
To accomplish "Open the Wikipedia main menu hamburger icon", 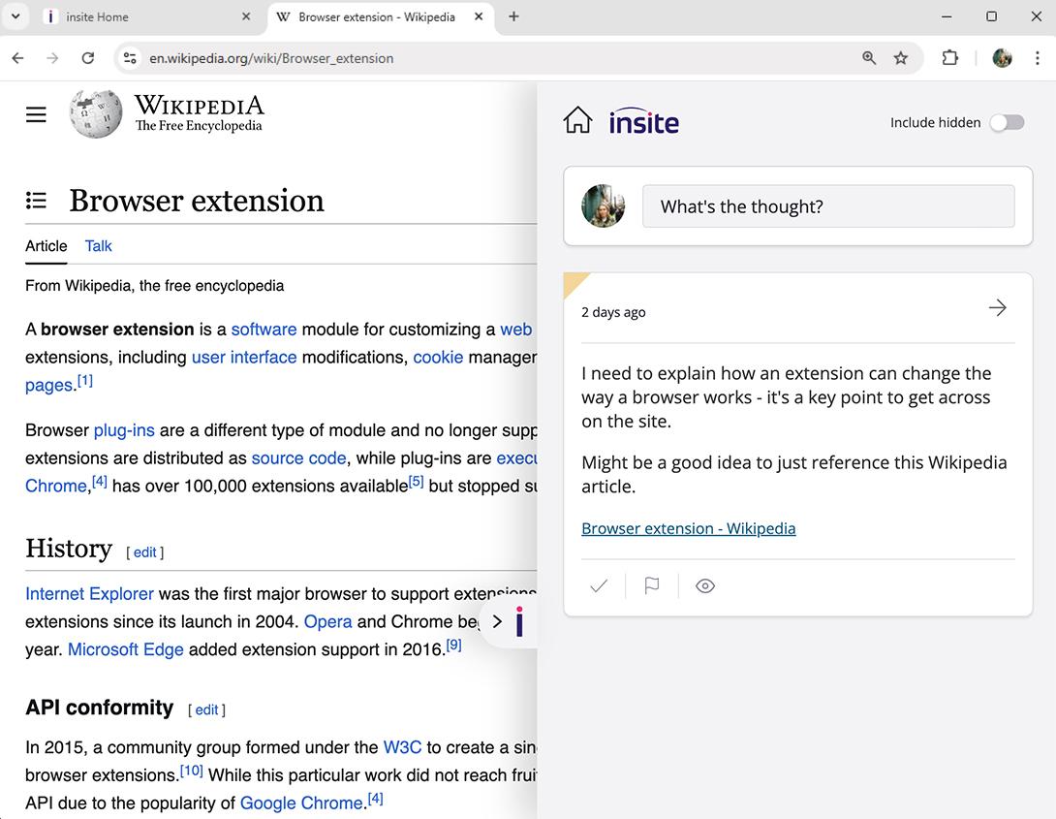I will [x=37, y=114].
